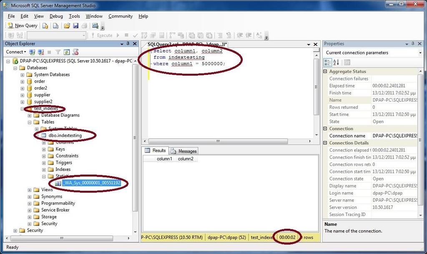Open the Help menu
The width and height of the screenshot is (427, 254).
143,16
